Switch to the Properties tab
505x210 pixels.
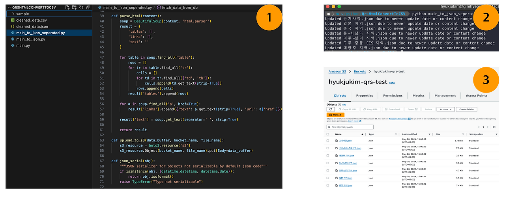(365, 95)
